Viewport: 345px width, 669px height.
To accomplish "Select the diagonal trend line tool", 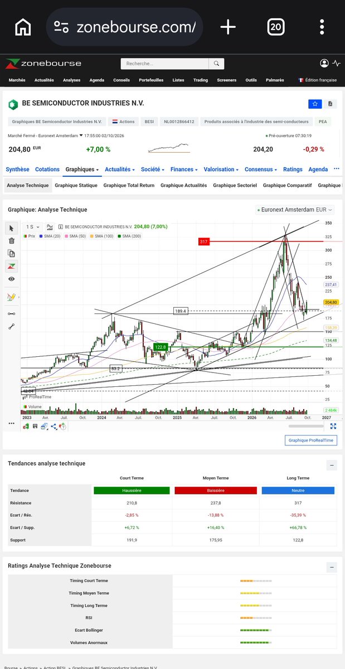I will (x=12, y=326).
